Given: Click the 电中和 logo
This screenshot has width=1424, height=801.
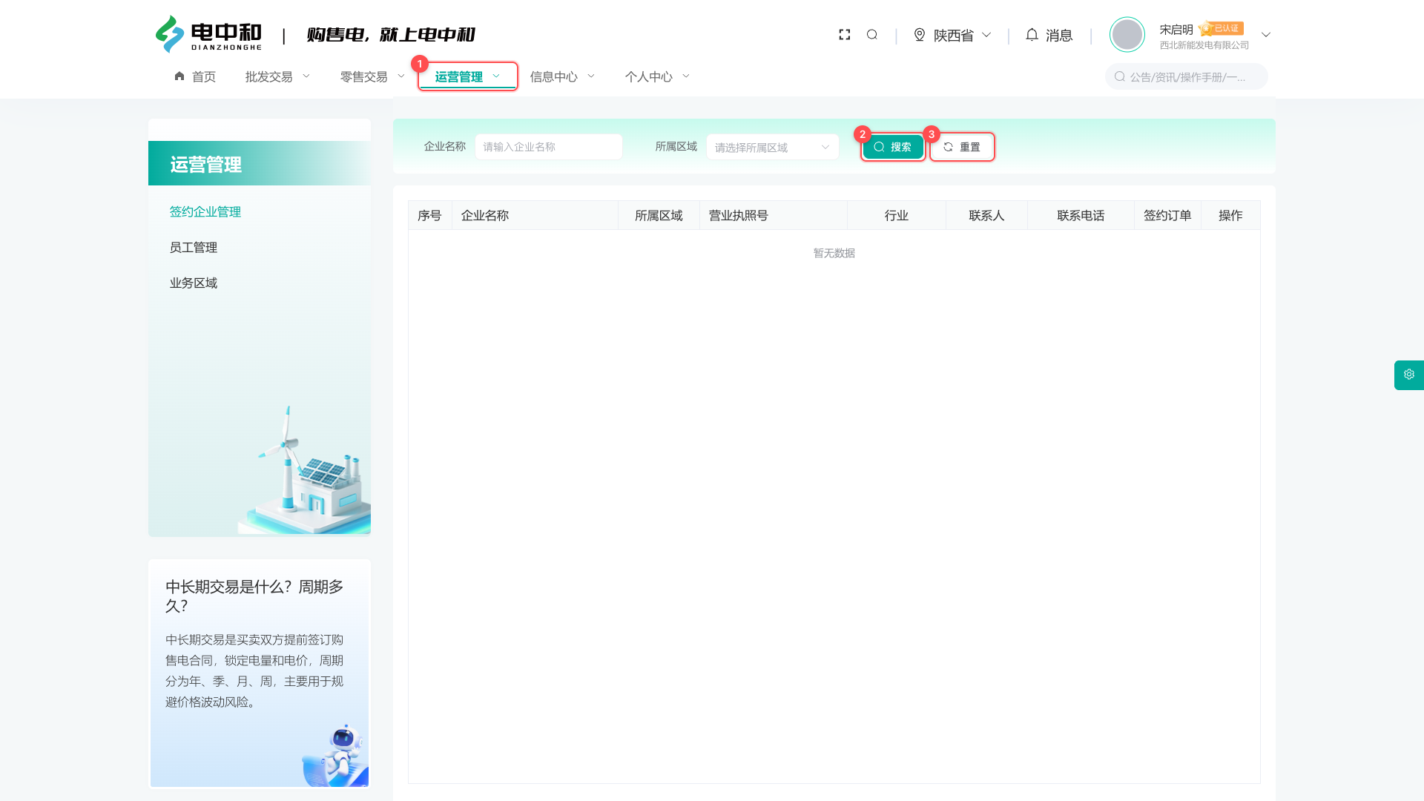Looking at the screenshot, I should (x=208, y=34).
